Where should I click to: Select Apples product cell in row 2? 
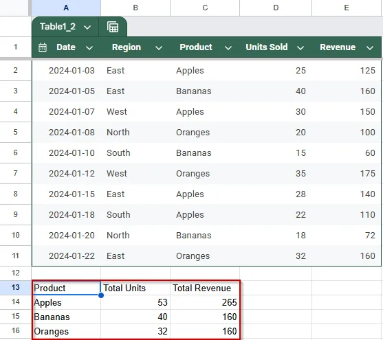click(205, 70)
